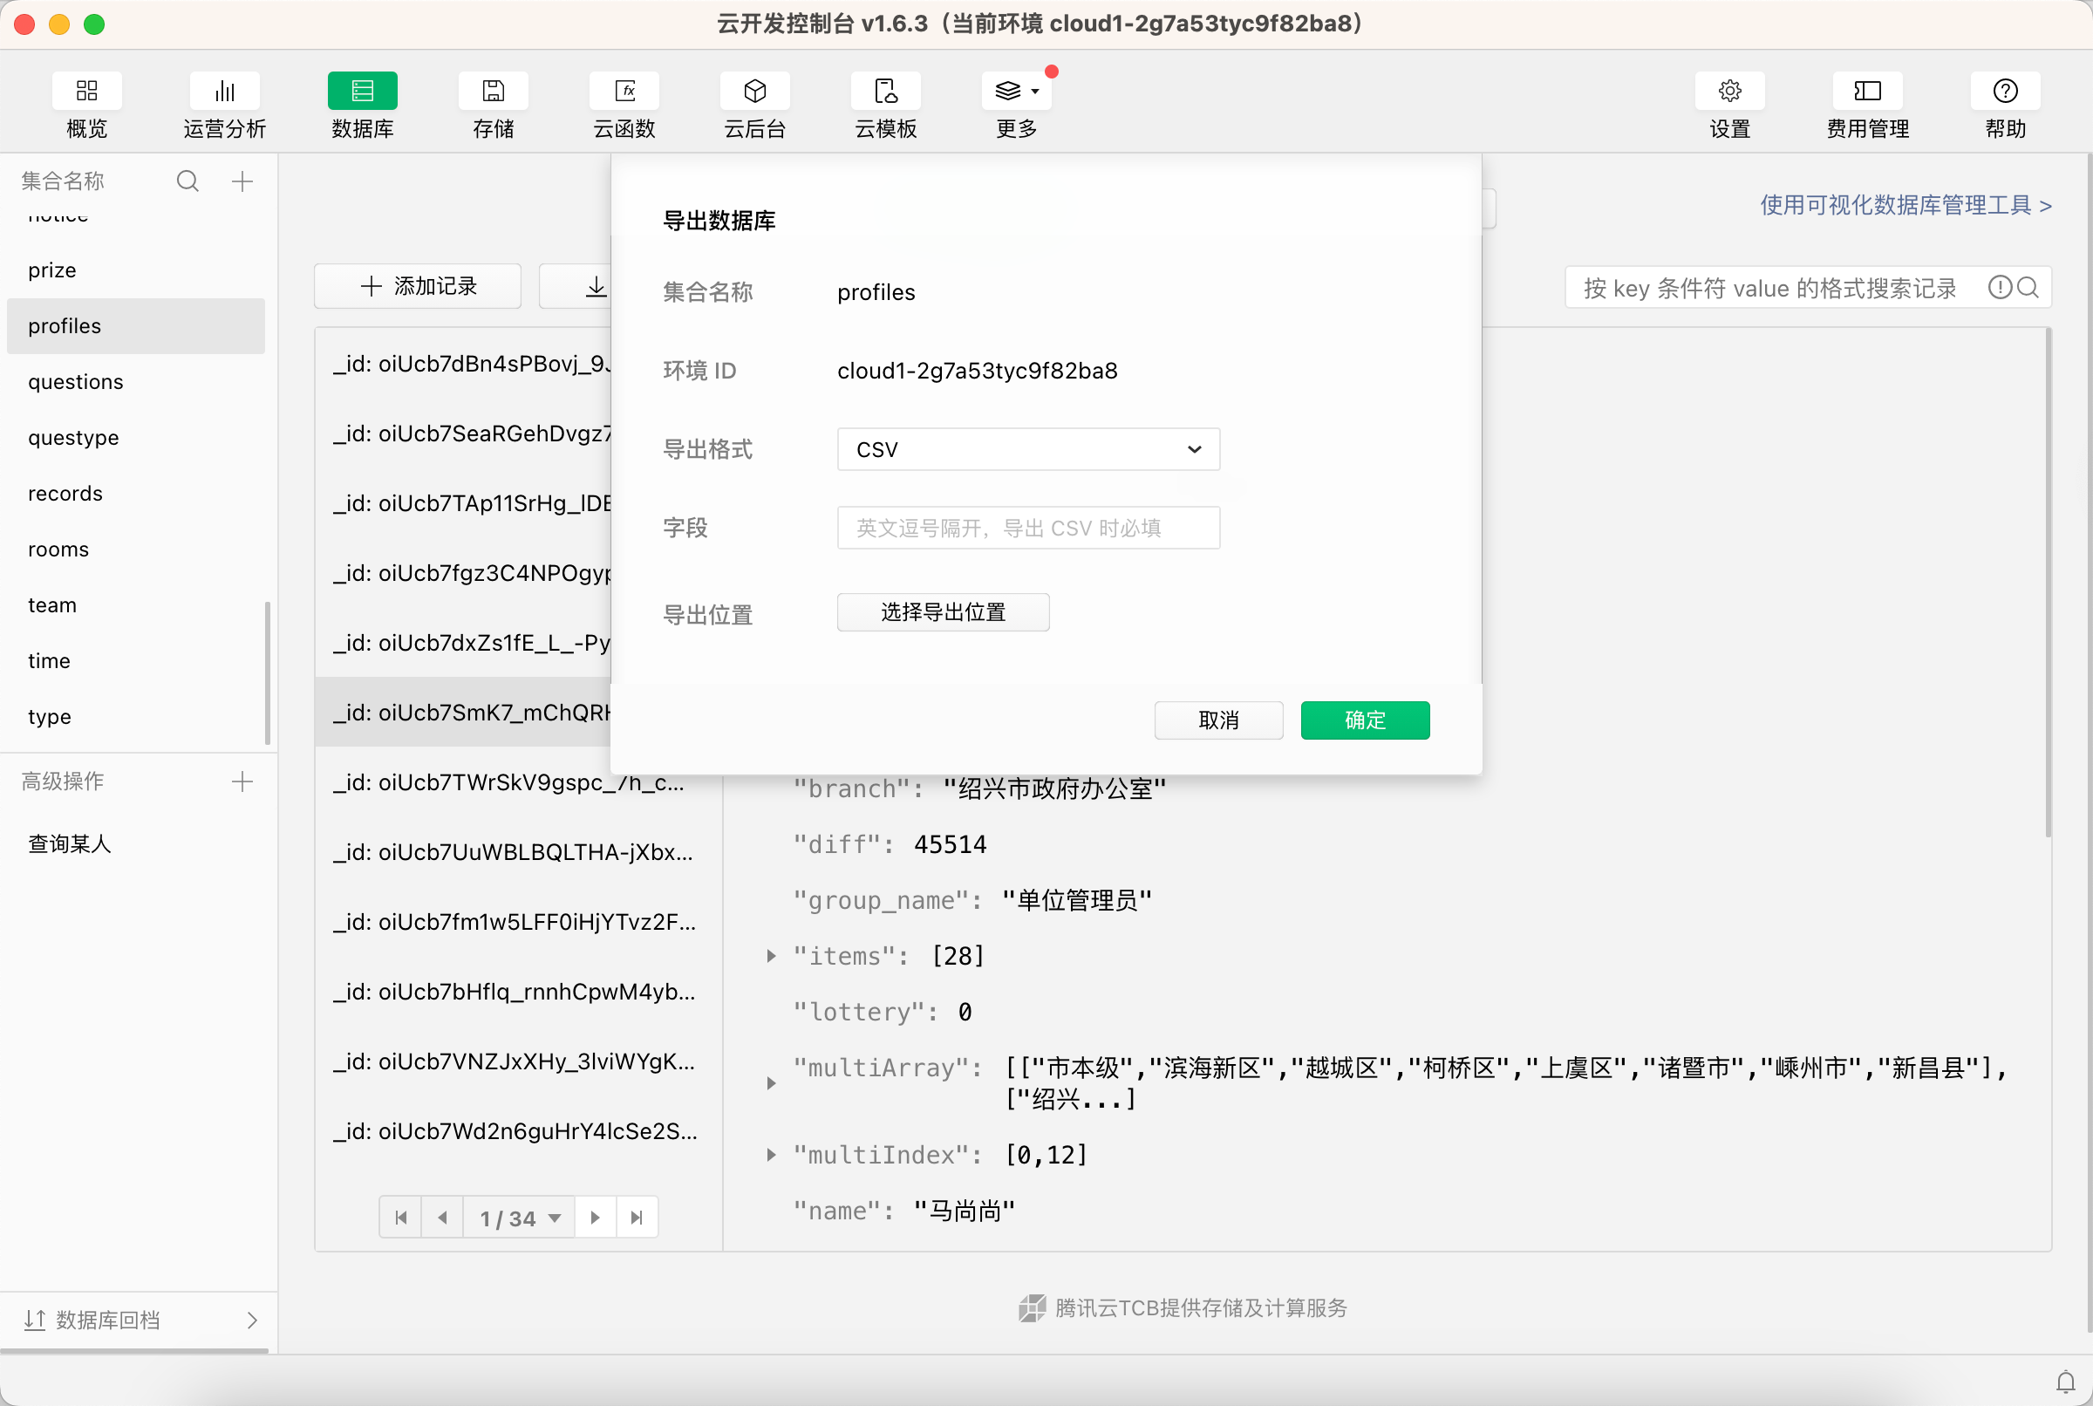Open the 更多 dropdown menu
The width and height of the screenshot is (2093, 1406).
[1017, 92]
